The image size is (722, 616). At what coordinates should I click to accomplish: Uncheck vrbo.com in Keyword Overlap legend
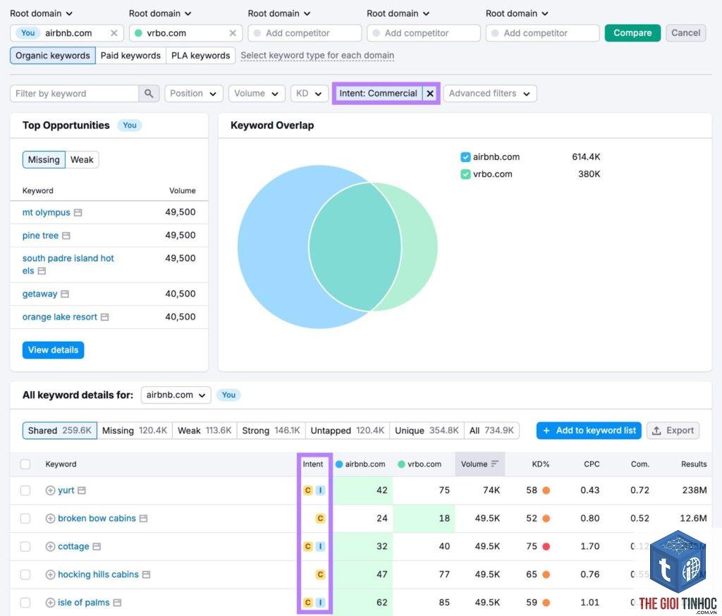(x=465, y=175)
